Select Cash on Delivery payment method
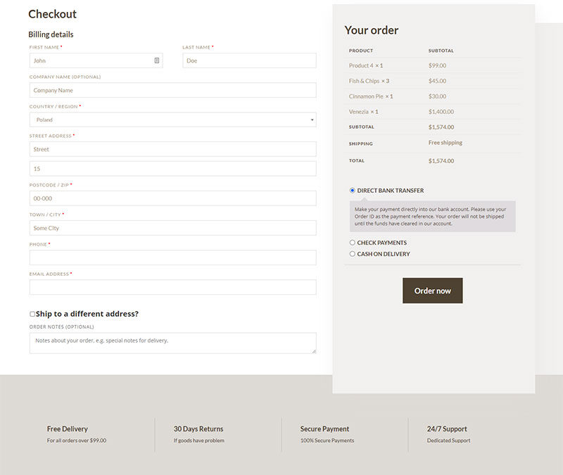Screen dimensions: 563x475 353,254
